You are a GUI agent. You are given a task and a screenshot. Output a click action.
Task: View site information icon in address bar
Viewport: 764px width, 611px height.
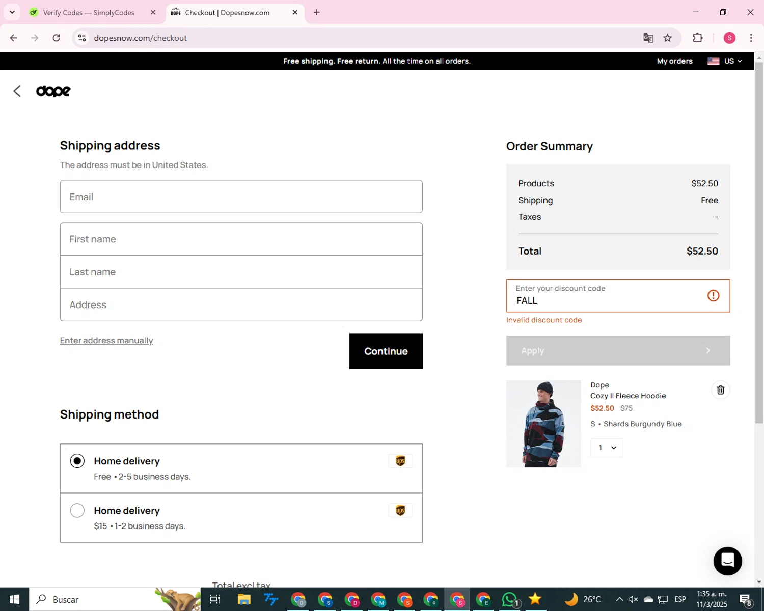point(82,38)
